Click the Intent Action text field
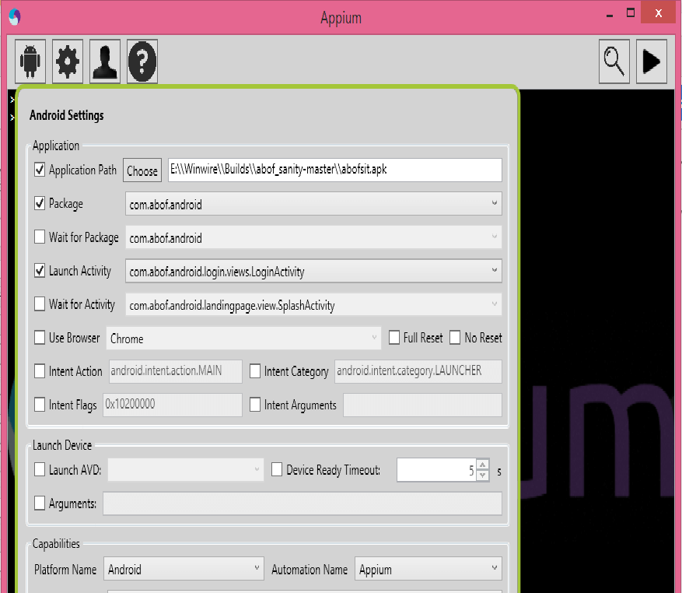Screen dimensions: 682x593 pos(175,371)
